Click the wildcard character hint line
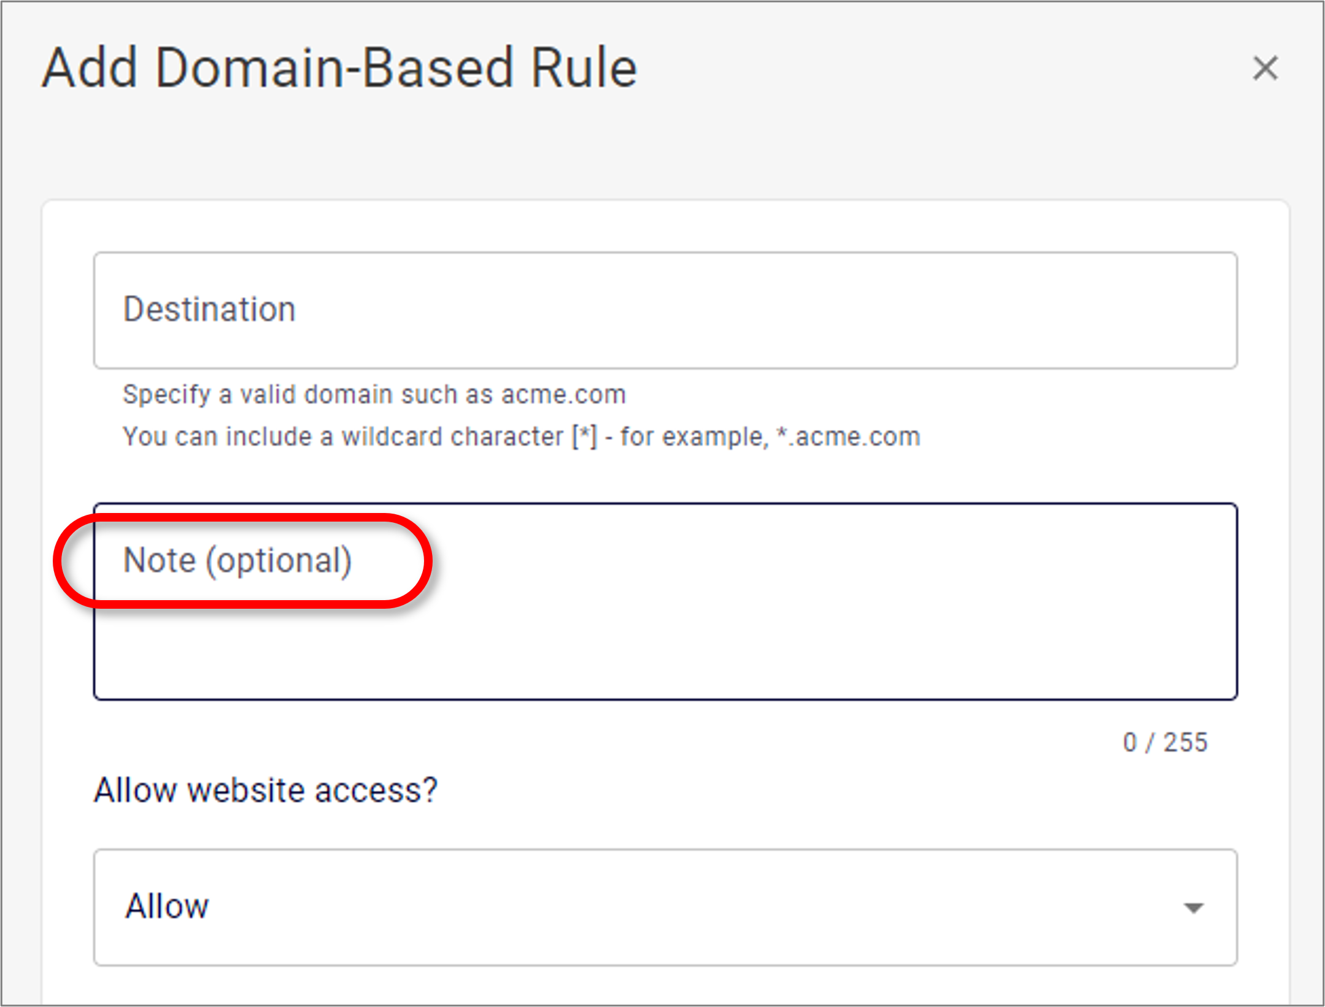The image size is (1325, 1007). tap(521, 437)
